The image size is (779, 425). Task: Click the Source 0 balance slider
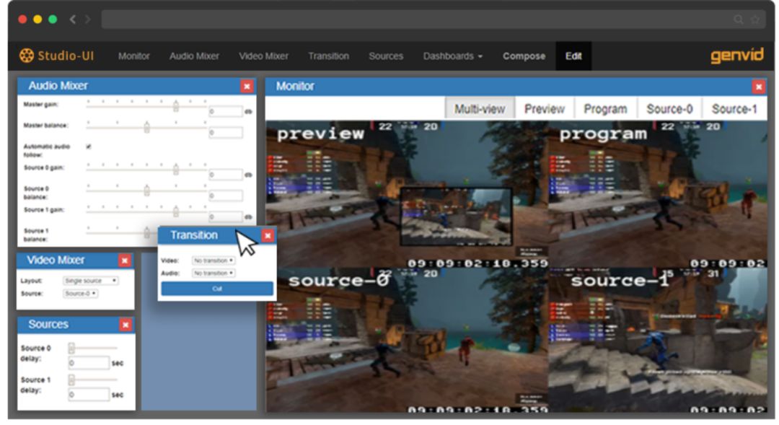pyautogui.click(x=146, y=190)
